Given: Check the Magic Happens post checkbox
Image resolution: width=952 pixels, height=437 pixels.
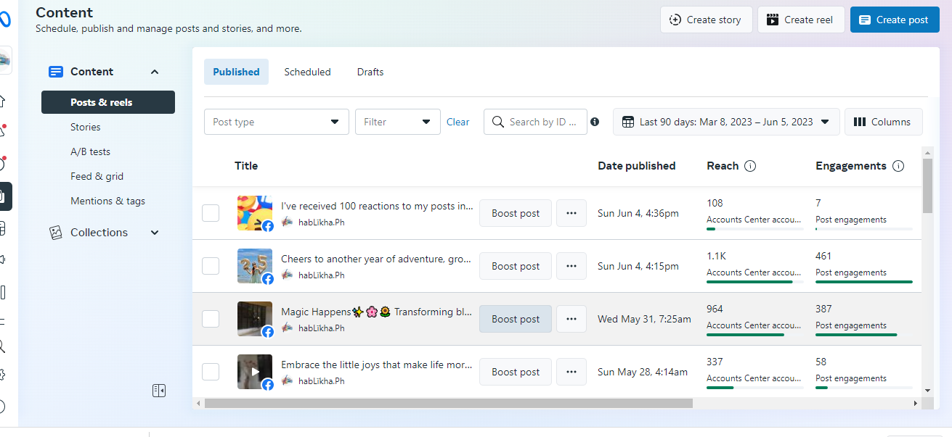Looking at the screenshot, I should point(211,319).
